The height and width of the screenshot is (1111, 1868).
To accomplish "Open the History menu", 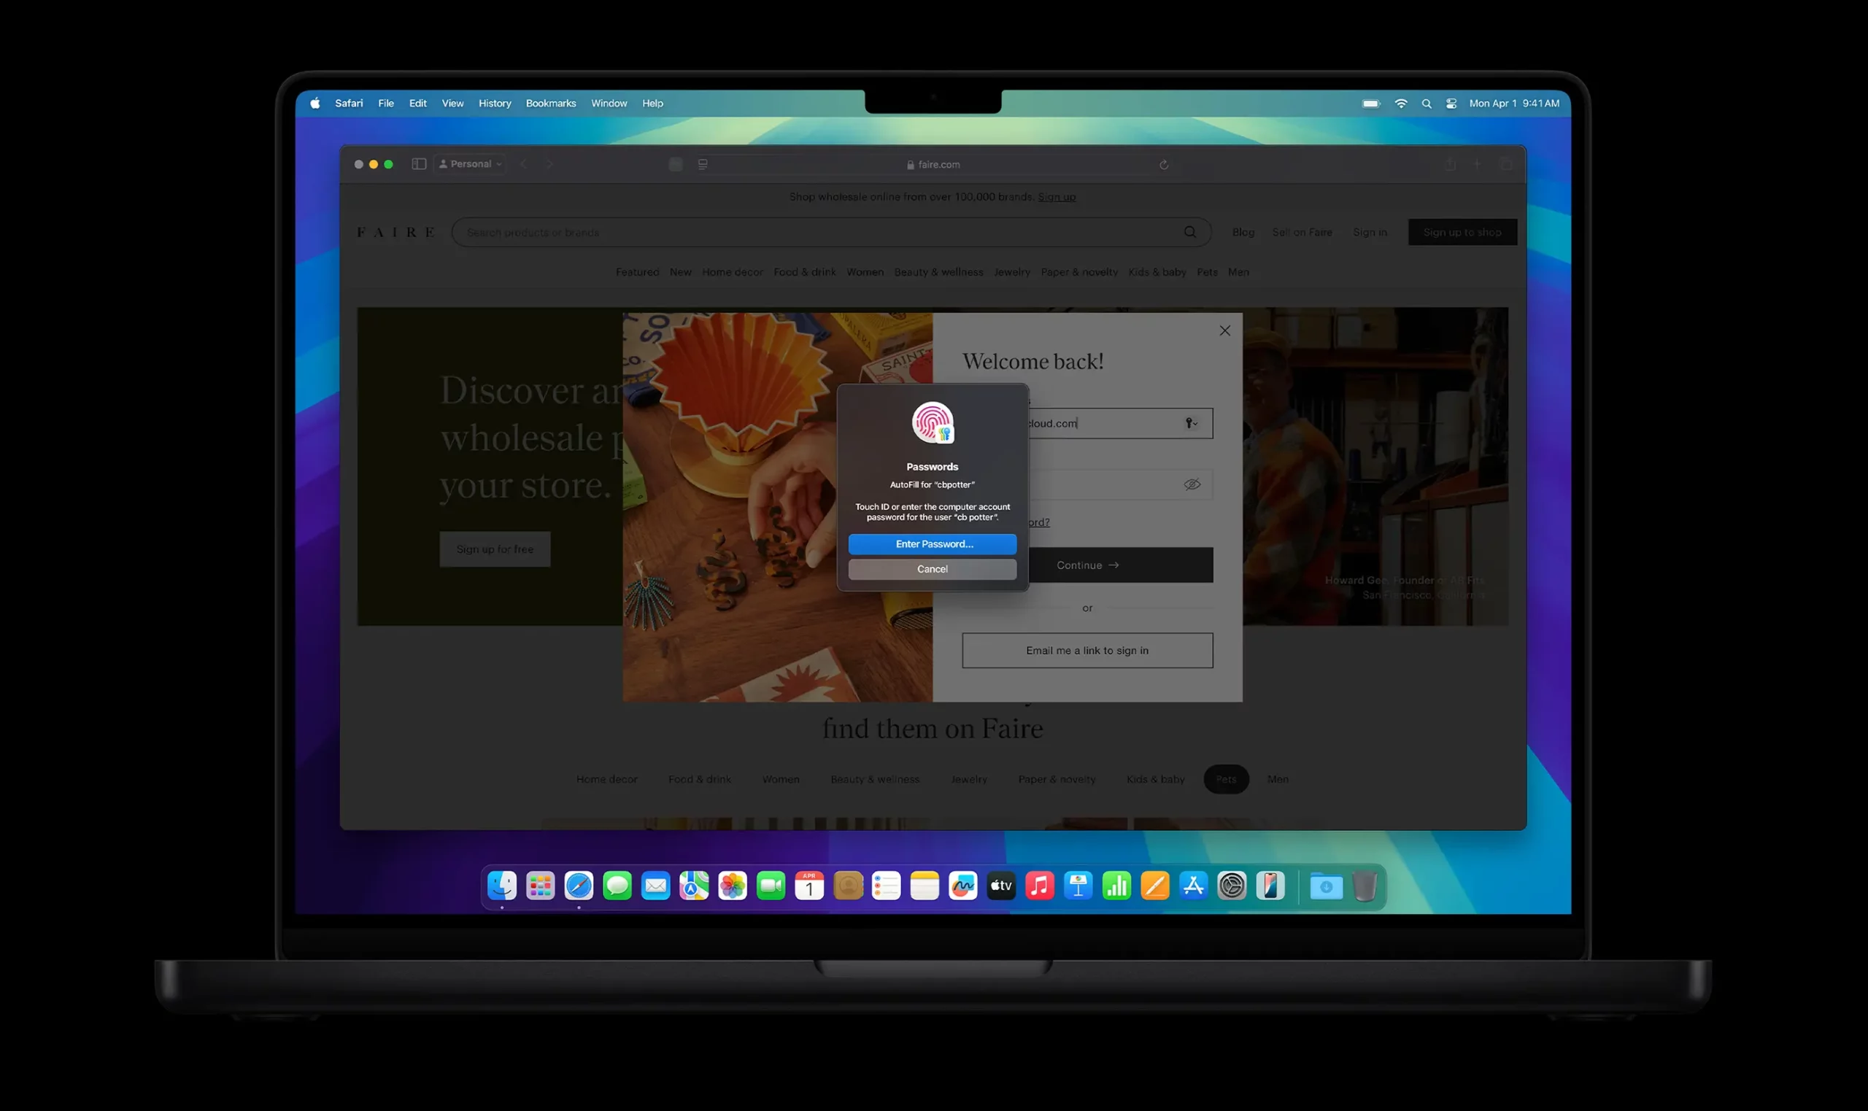I will pos(494,104).
